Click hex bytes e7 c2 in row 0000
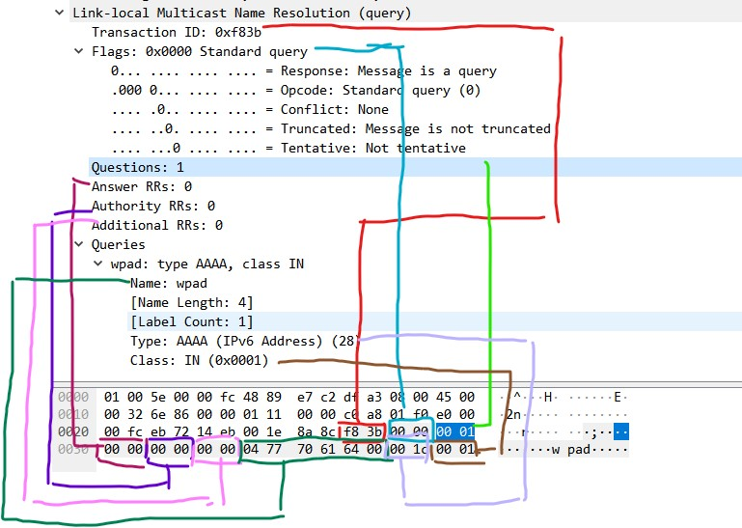Viewport: 742px width, 528px height. pyautogui.click(x=316, y=397)
